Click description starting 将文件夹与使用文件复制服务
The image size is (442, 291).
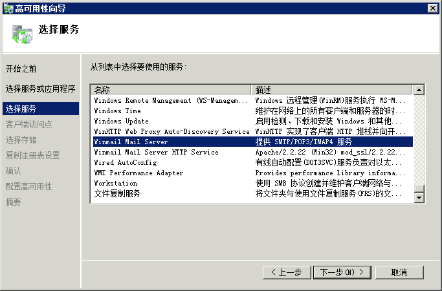[x=328, y=193]
